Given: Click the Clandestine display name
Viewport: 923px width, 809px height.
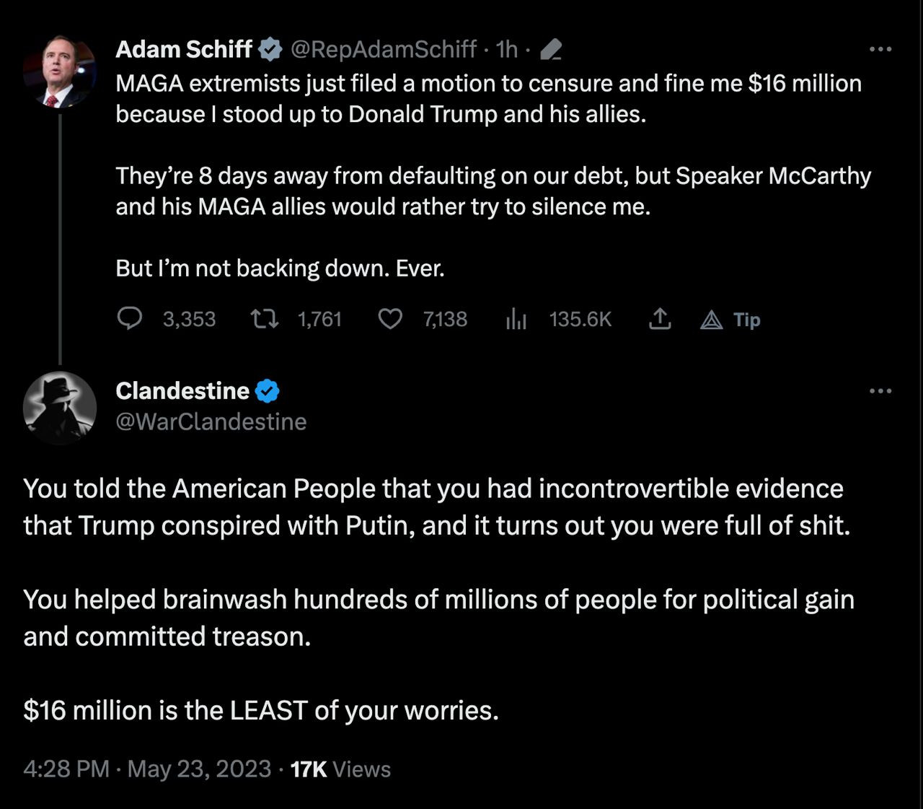Looking at the screenshot, I should coord(182,390).
